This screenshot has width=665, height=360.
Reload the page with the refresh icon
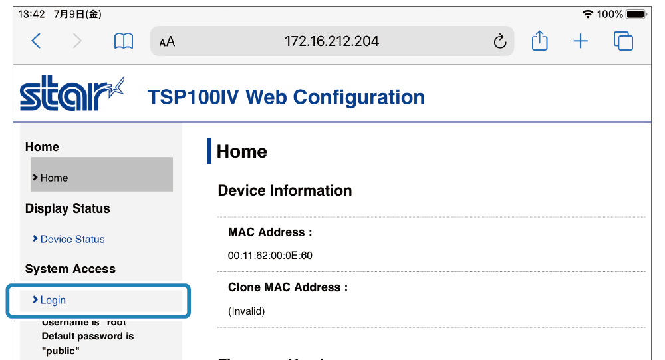499,42
